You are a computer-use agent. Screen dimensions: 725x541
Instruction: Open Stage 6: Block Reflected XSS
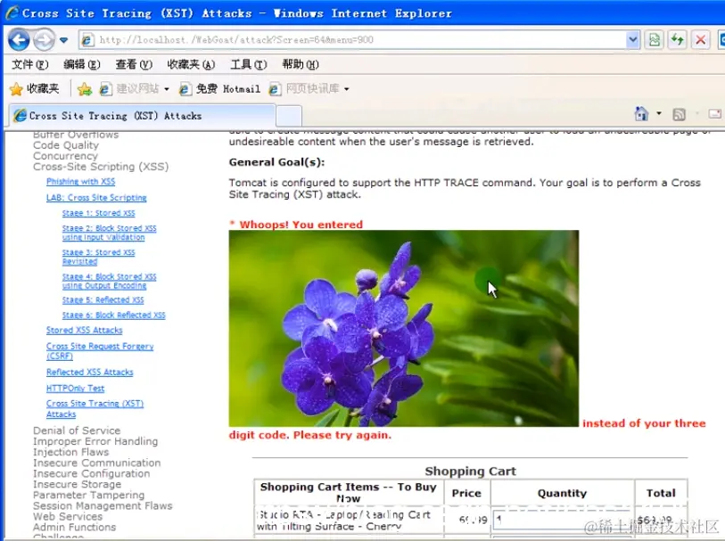click(114, 316)
